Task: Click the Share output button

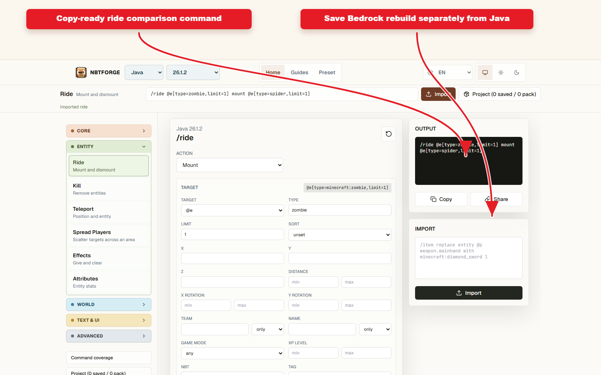Action: 496,199
